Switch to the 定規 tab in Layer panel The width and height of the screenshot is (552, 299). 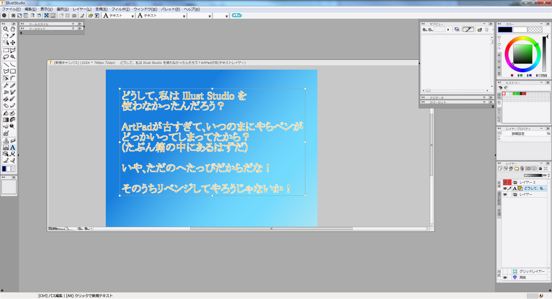click(x=499, y=212)
